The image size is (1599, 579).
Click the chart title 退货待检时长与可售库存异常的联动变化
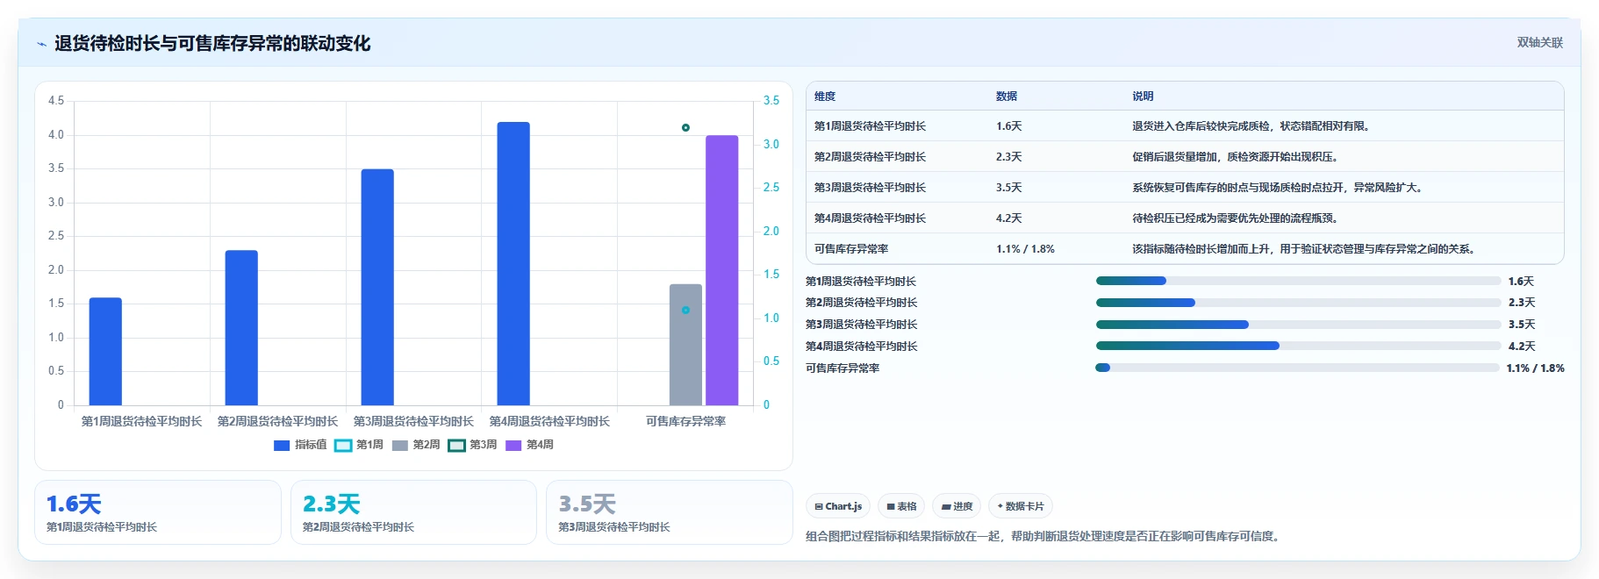pos(212,44)
